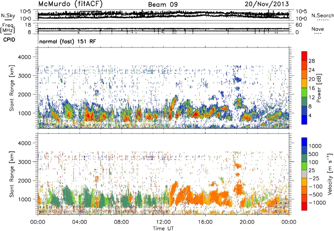The width and height of the screenshot is (334, 231).
Task: Select the 2000 km tick in power panel
Action: [24, 94]
